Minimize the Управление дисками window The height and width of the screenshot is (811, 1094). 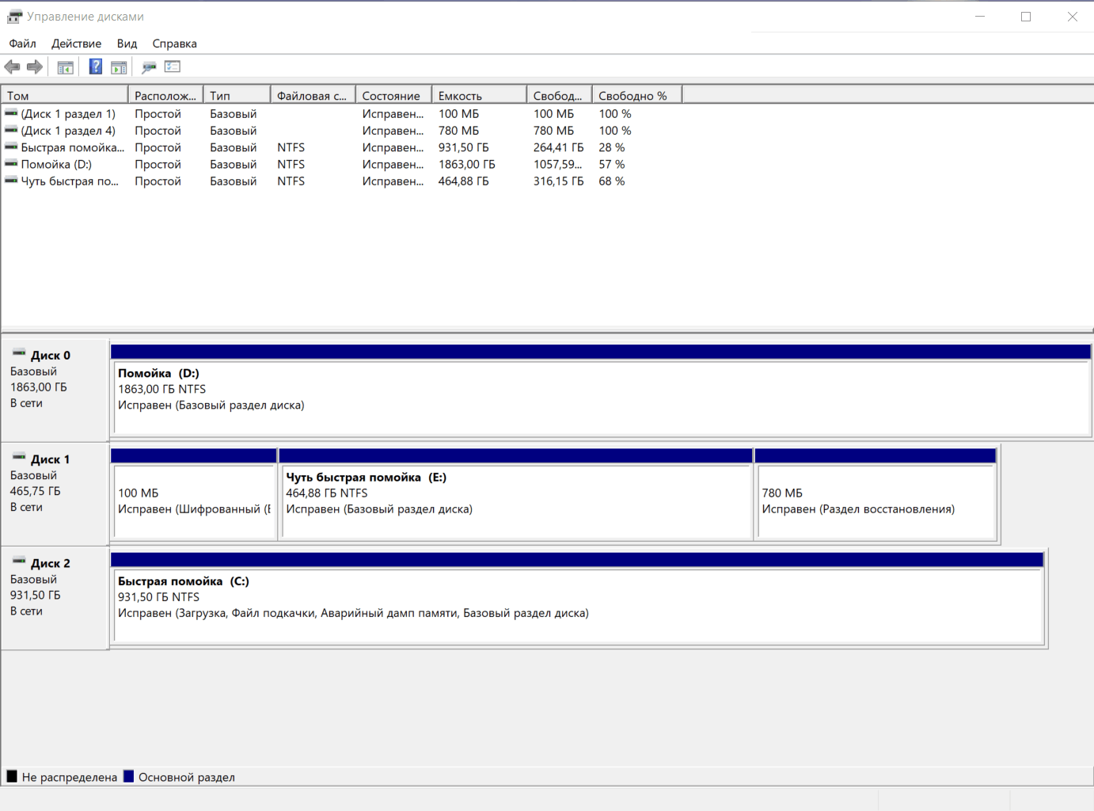pos(980,16)
